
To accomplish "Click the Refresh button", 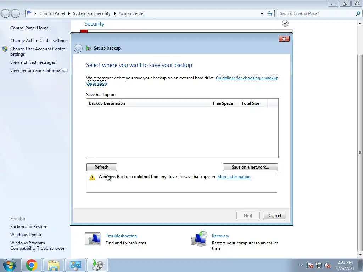I will [102, 167].
